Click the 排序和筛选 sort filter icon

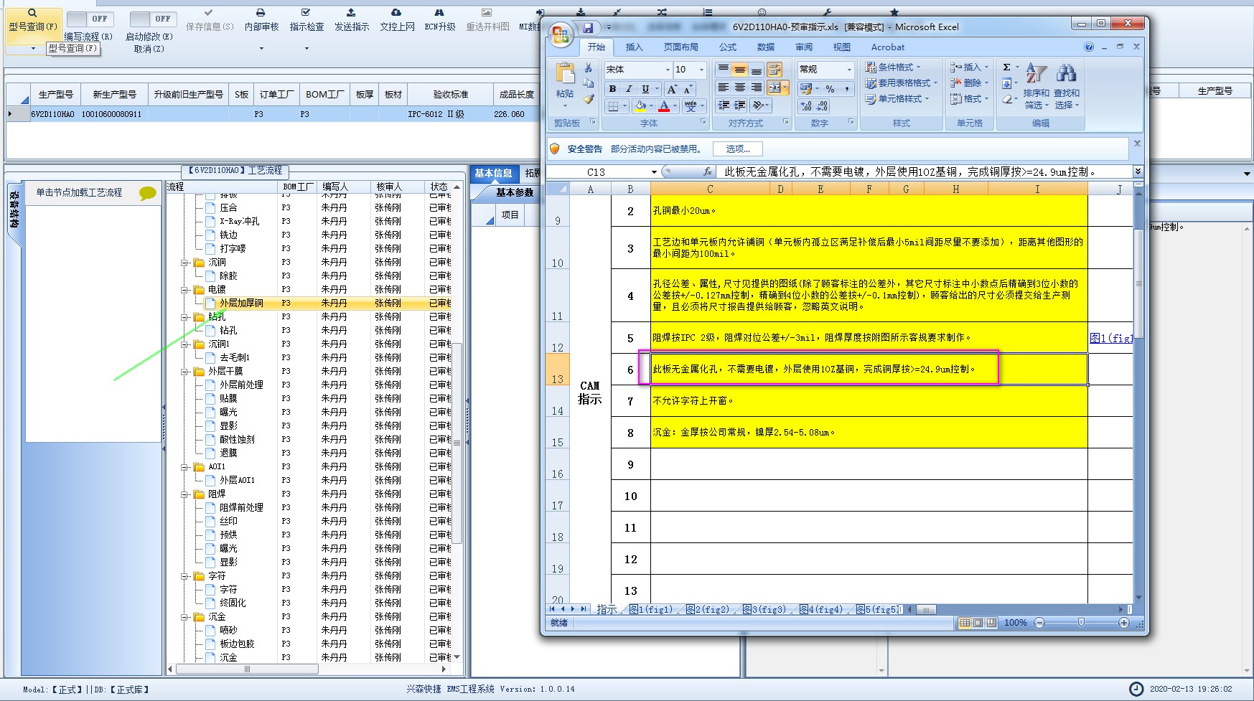coord(1036,73)
